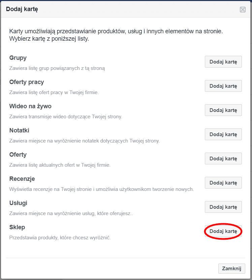Add the Grupy card with Dodaj kartę
The width and height of the screenshot is (252, 280).
point(223,62)
